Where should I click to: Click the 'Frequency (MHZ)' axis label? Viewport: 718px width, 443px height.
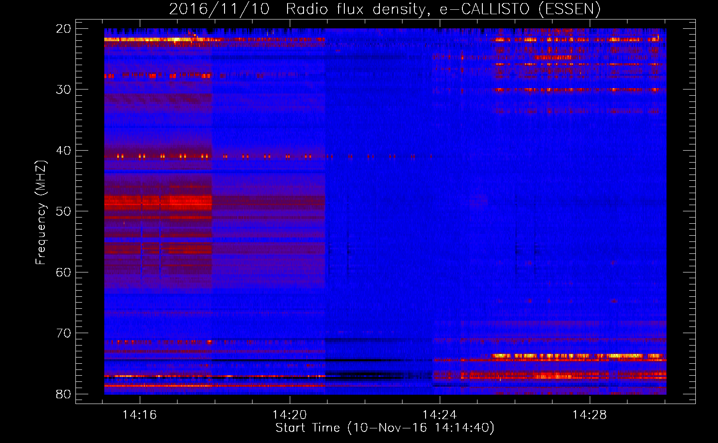(41, 212)
